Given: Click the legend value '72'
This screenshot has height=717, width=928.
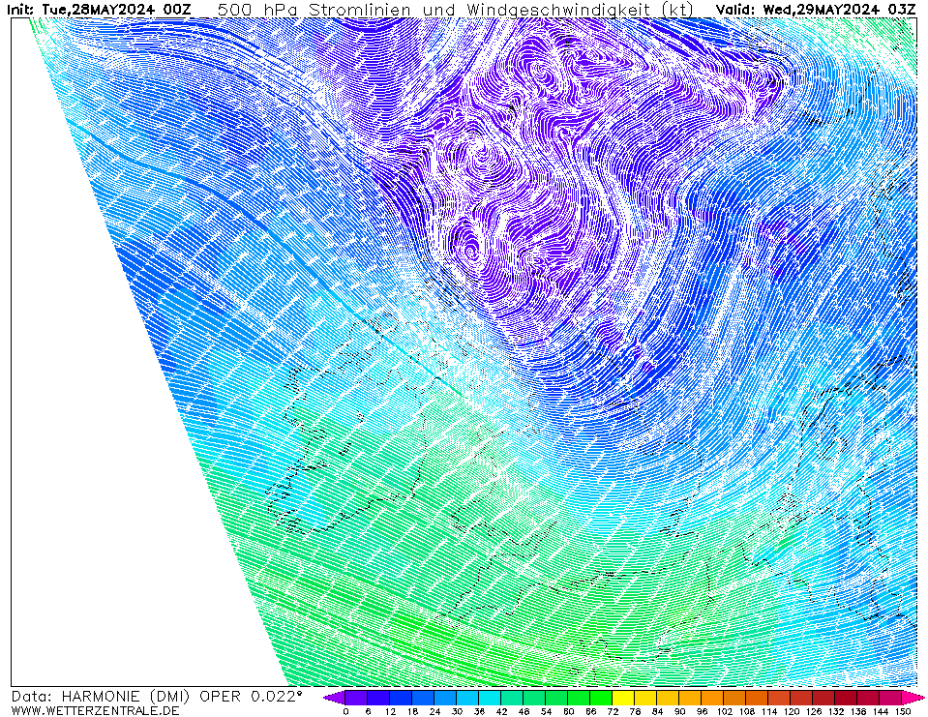Looking at the screenshot, I should pos(614,711).
